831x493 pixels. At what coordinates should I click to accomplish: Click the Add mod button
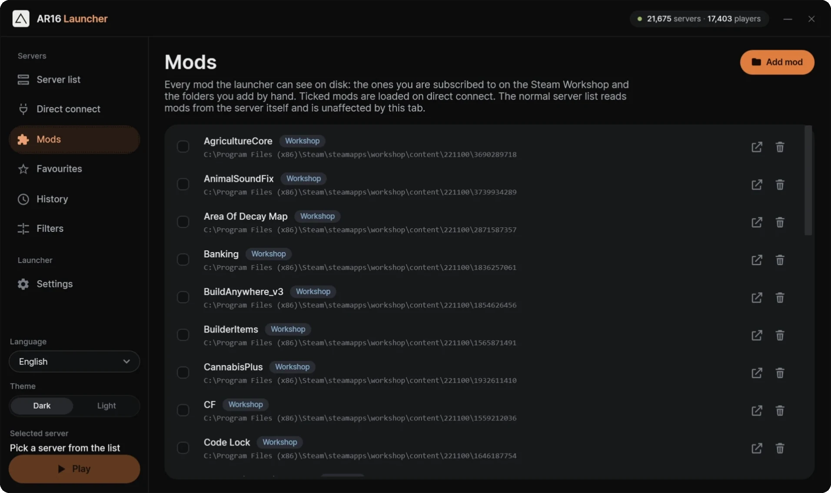(777, 62)
